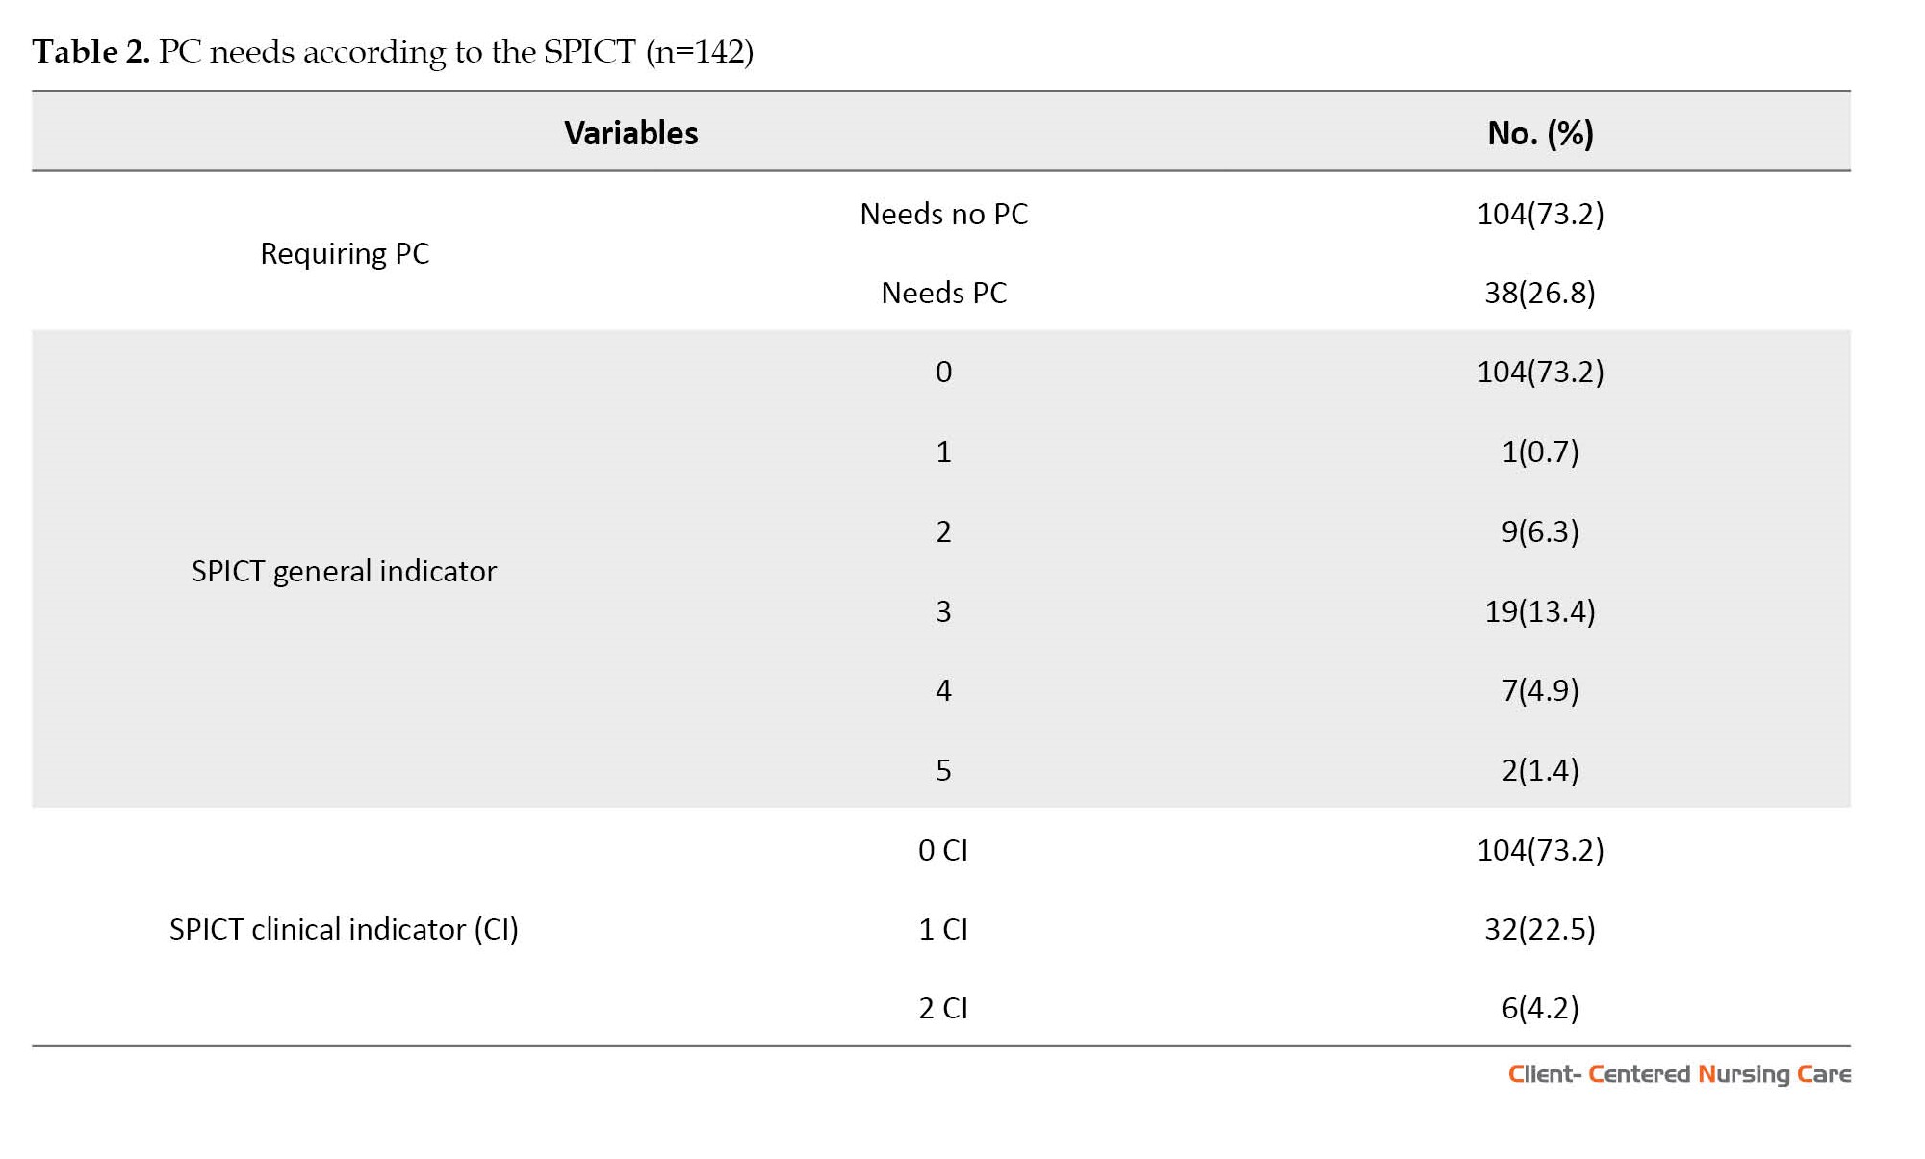The height and width of the screenshot is (1159, 1925).
Task: Click the SPICT clinical indicator (CI) label
Action: pyautogui.click(x=345, y=929)
